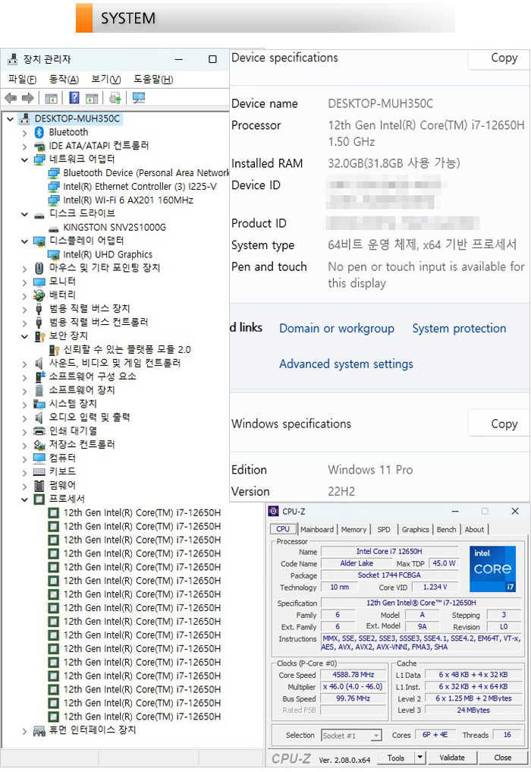The image size is (531, 772).
Task: Switch to the Mainboard tab in CPU-Z
Action: pyautogui.click(x=317, y=530)
